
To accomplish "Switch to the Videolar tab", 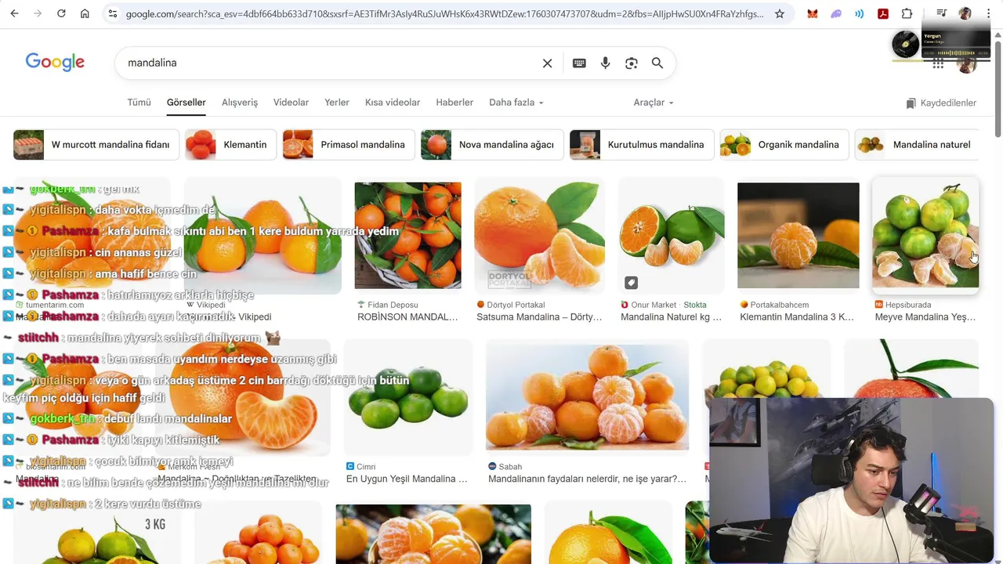I will [291, 103].
